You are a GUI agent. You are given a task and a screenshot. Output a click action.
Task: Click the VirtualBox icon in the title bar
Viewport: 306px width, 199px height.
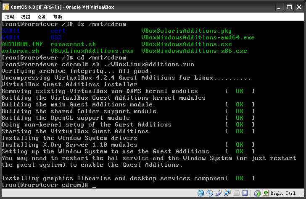coord(6,7)
